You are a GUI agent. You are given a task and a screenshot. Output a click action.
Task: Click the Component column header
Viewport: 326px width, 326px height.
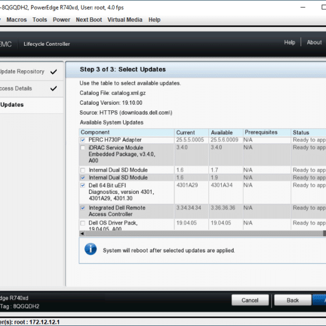point(126,133)
